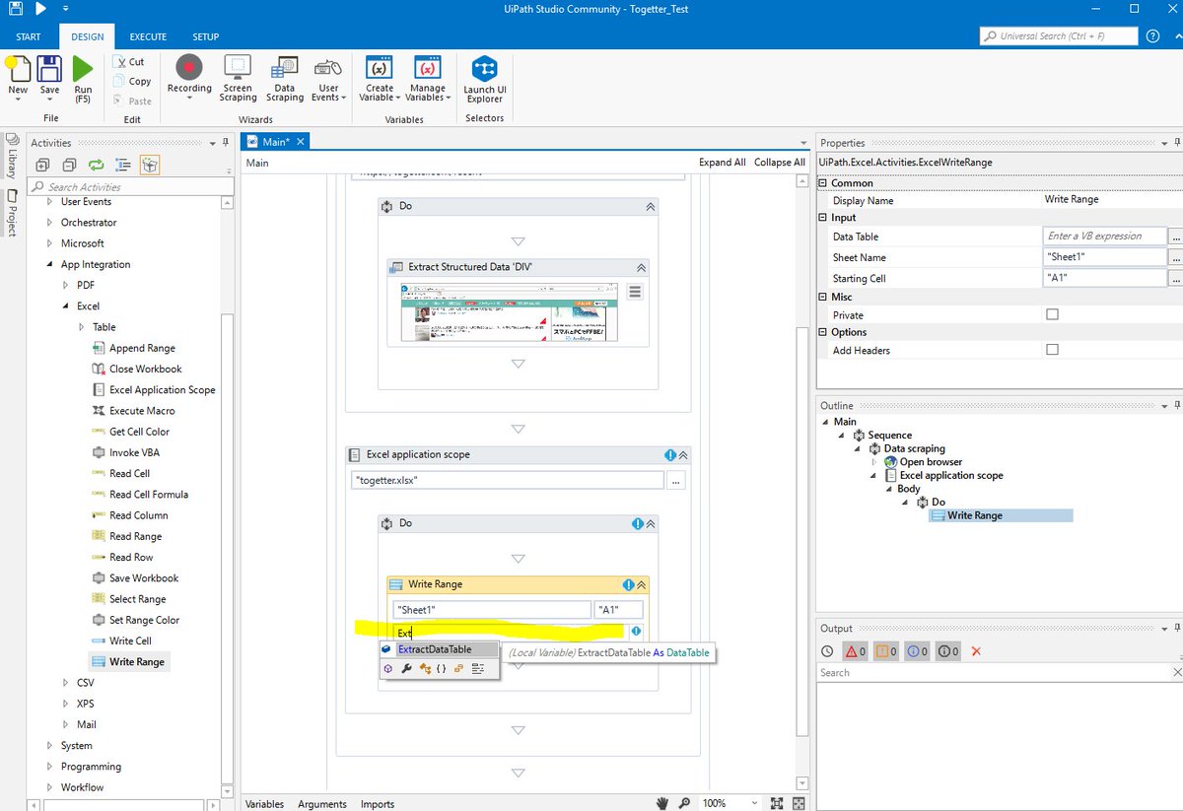The image size is (1183, 811).
Task: Toggle the blue info filter in Output
Action: pos(917,651)
